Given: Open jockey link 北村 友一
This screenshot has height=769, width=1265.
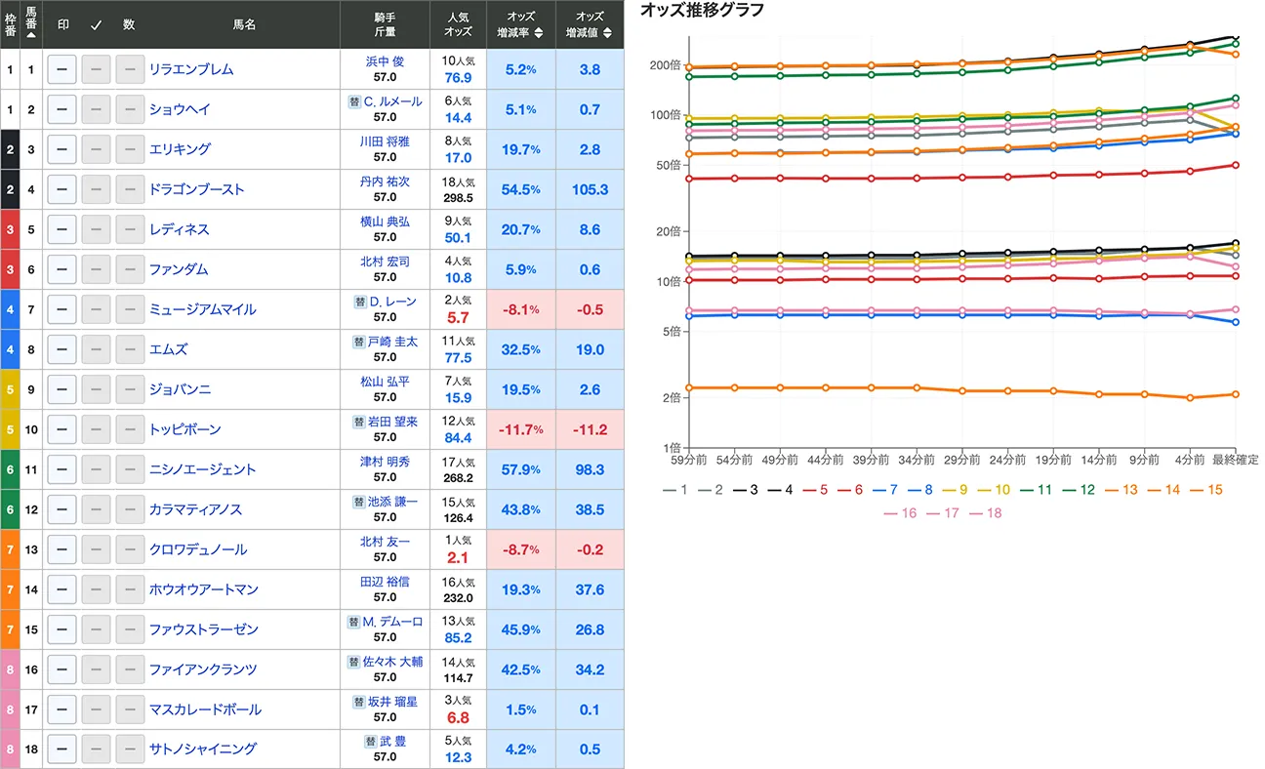Looking at the screenshot, I should [x=385, y=542].
